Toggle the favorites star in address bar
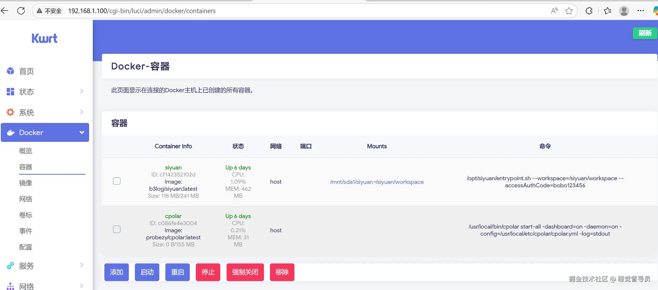Image resolution: width=658 pixels, height=290 pixels. (569, 11)
